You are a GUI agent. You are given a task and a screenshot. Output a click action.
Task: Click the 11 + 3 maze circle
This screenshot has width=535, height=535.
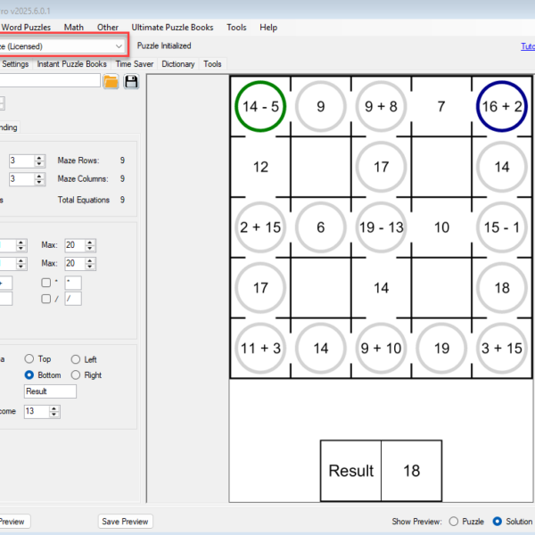click(x=261, y=349)
